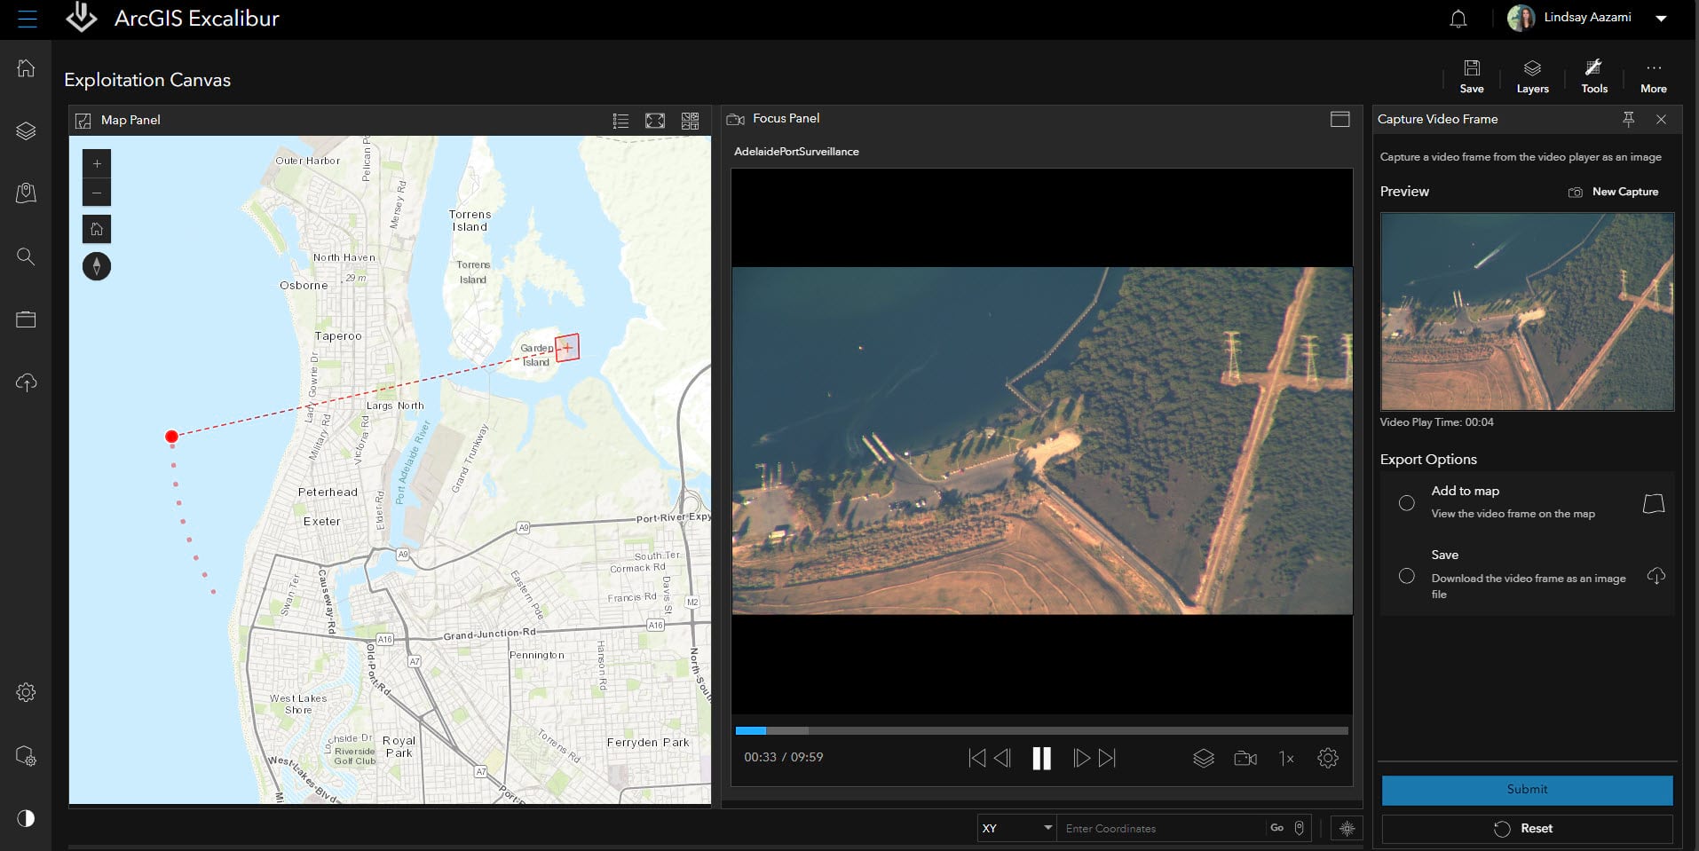Click the capture video frame camera icon
Viewport: 1699px width, 851px height.
(x=1245, y=758)
